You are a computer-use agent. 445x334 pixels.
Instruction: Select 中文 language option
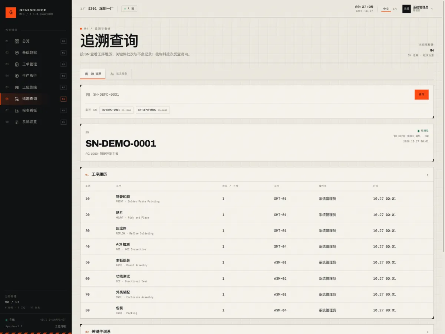(386, 9)
